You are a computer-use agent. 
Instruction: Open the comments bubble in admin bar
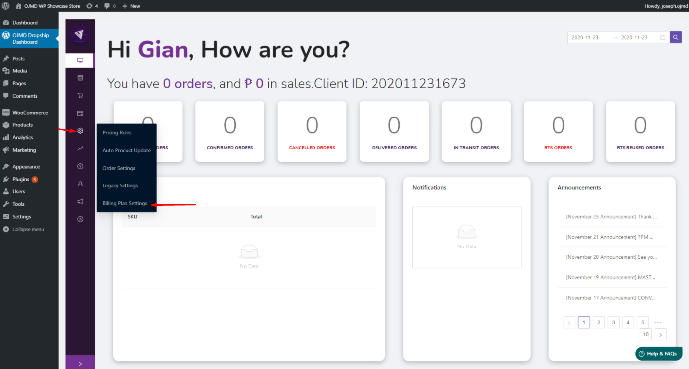[110, 6]
